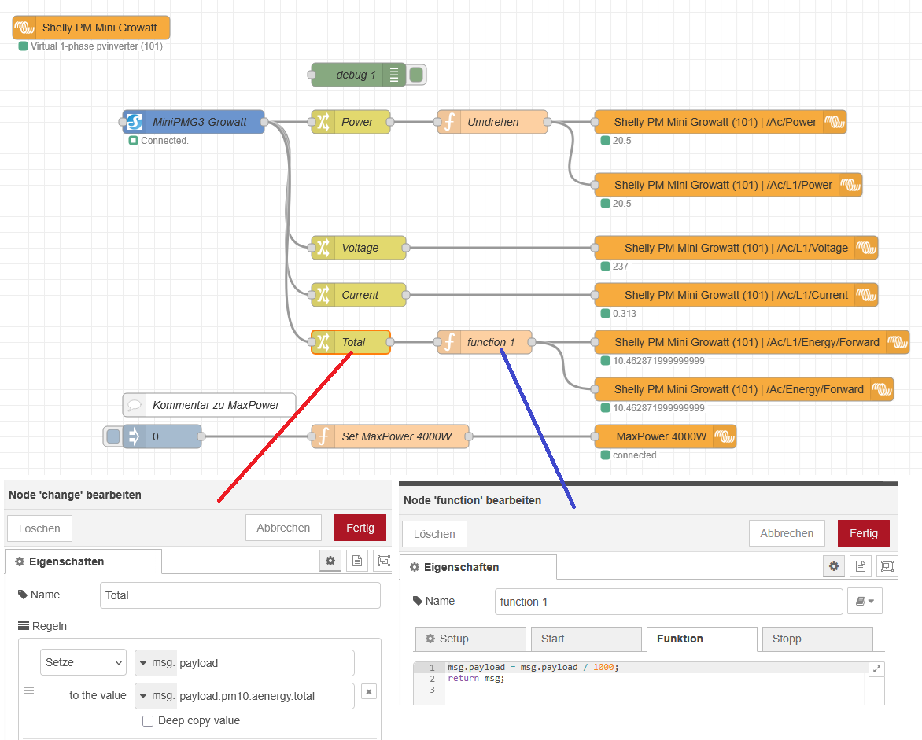The width and height of the screenshot is (922, 740).
Task: Click the function icon on Umdrehen node
Action: (x=449, y=122)
